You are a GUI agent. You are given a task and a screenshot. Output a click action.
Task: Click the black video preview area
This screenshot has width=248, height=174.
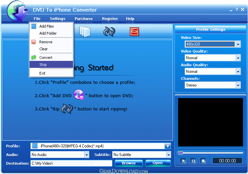[x=210, y=122]
